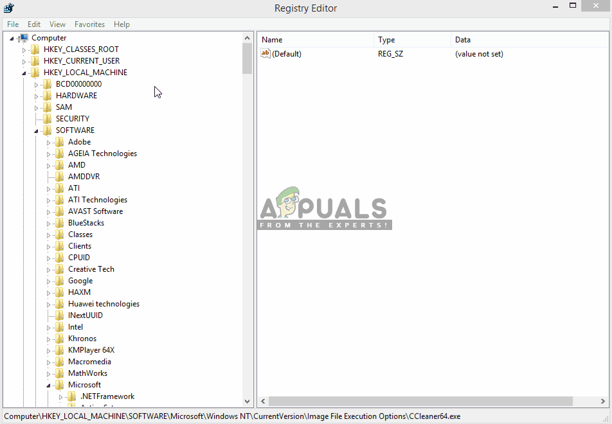
Task: Open the Edit menu
Action: pyautogui.click(x=34, y=24)
